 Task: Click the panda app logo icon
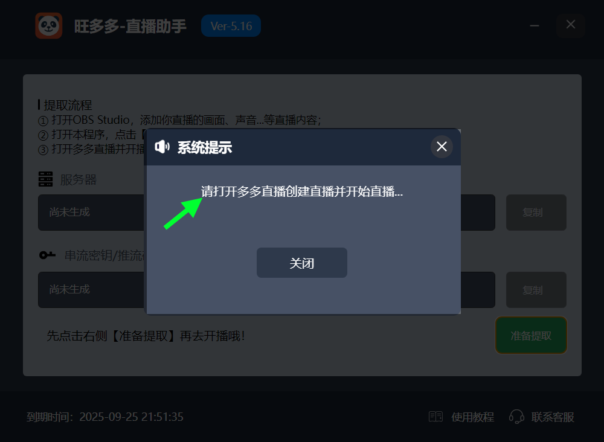pyautogui.click(x=48, y=26)
